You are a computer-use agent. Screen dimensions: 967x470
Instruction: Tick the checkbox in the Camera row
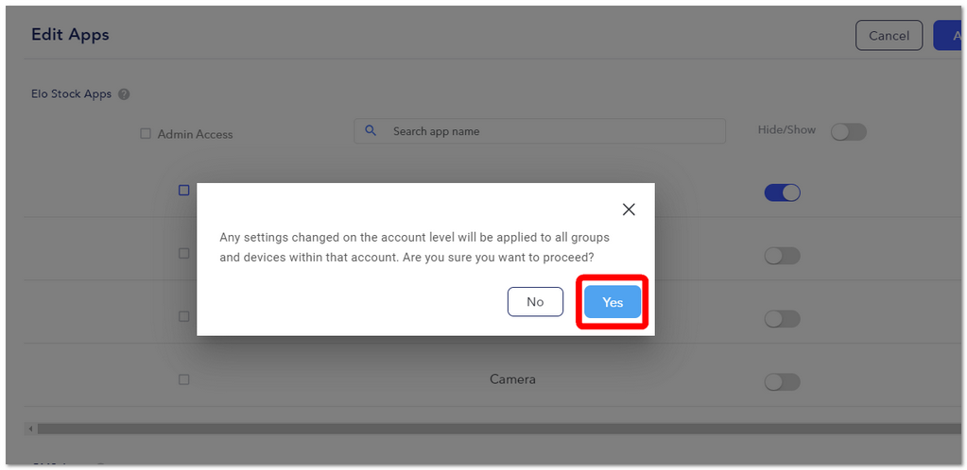coord(183,379)
